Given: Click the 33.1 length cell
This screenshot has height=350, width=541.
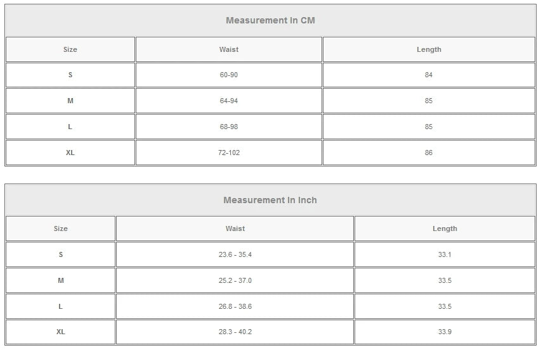Looking at the screenshot, I should click(445, 254).
